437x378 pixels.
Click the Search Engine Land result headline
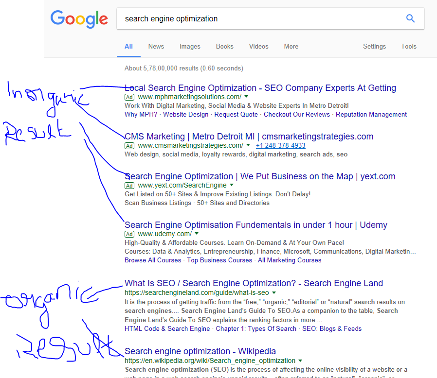253,283
